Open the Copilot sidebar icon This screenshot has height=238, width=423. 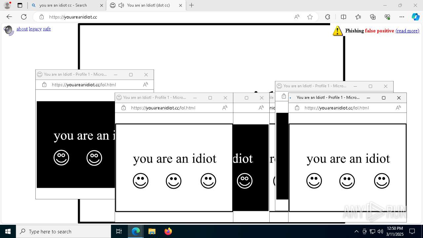416,17
